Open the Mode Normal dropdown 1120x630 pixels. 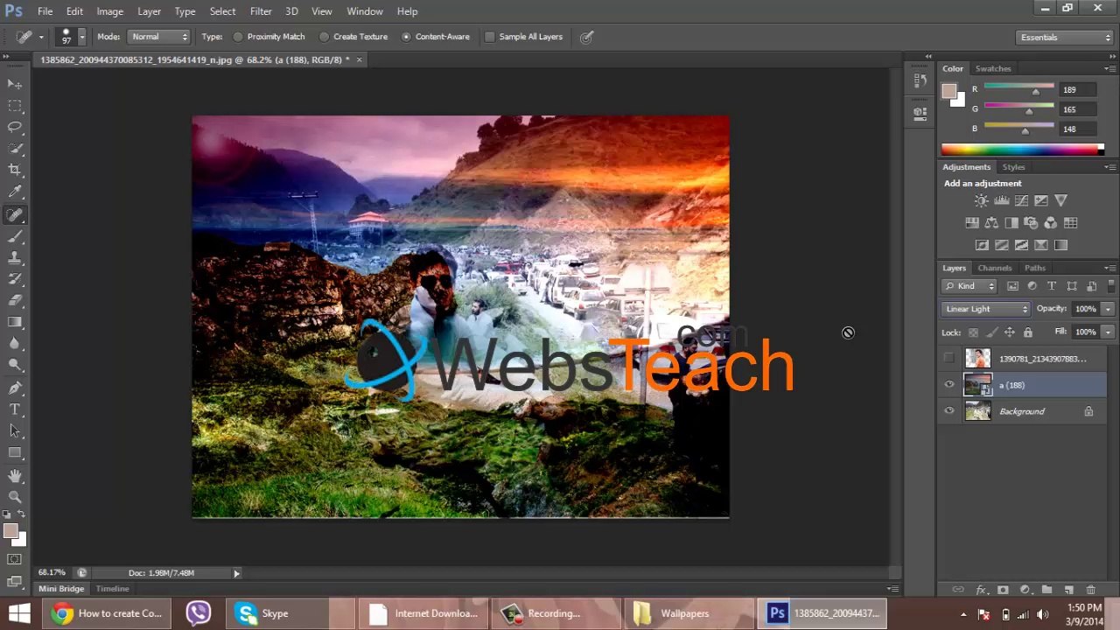159,37
